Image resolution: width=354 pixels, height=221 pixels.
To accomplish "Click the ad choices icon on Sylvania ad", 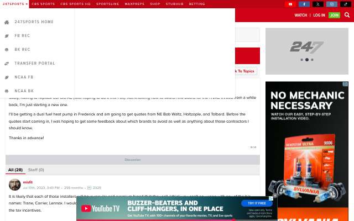I will coord(345,84).
